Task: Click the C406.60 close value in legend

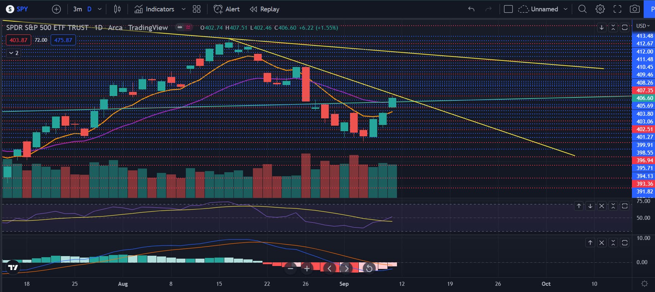Action: click(285, 27)
